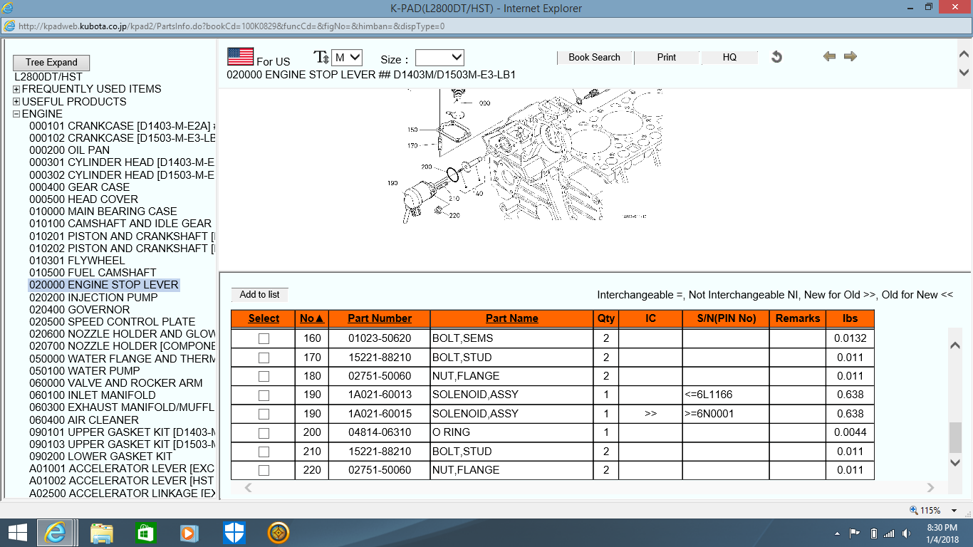
Task: Open 000500 HEAD COVER tree item
Action: click(83, 199)
